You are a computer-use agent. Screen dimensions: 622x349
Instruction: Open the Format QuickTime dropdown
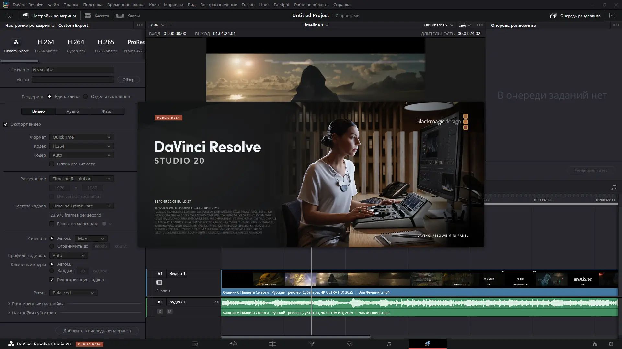coord(81,137)
